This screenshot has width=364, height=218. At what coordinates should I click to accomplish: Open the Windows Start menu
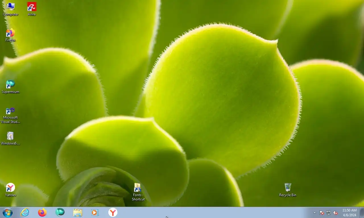[x=8, y=212]
